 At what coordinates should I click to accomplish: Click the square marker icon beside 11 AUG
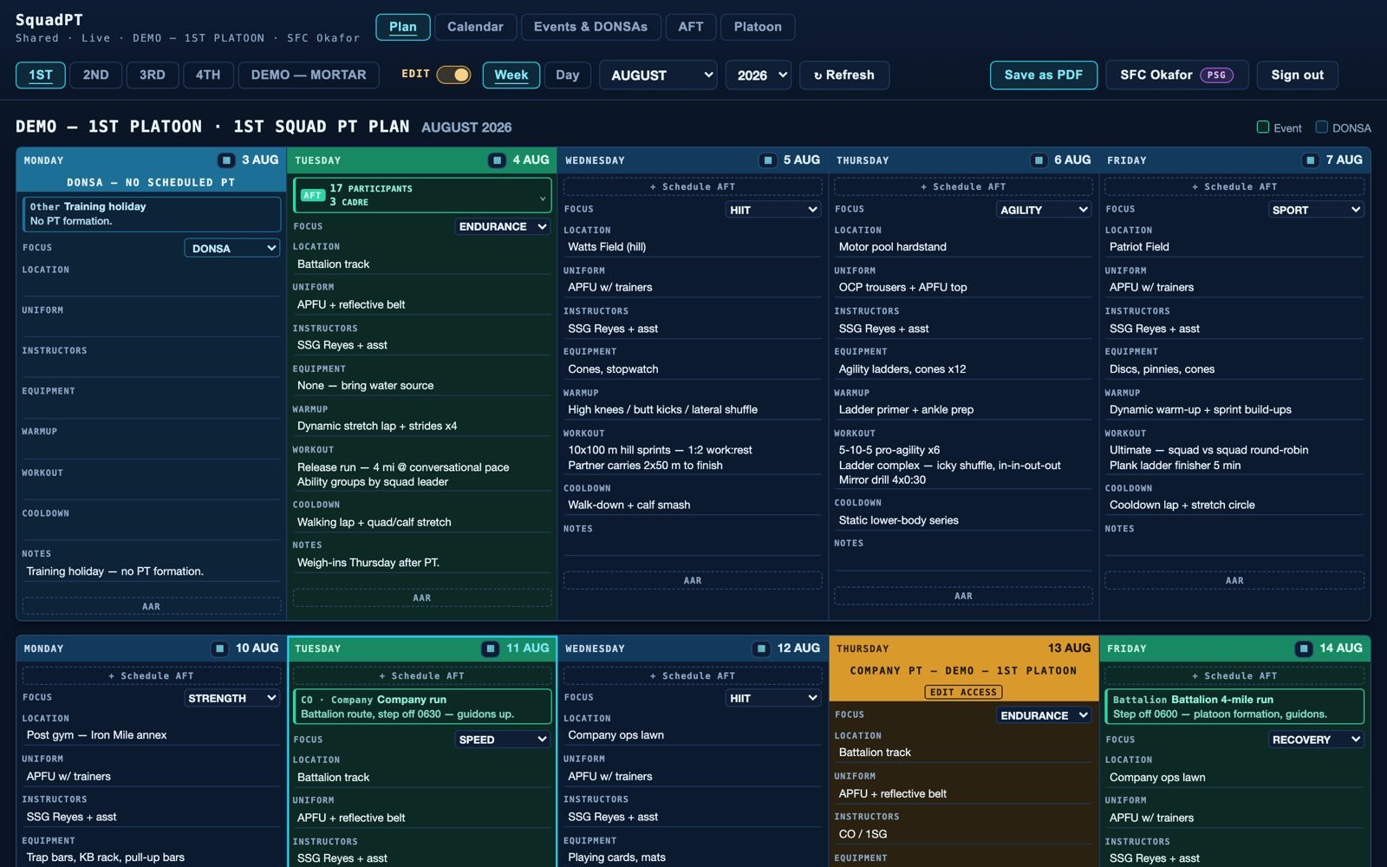coord(491,649)
